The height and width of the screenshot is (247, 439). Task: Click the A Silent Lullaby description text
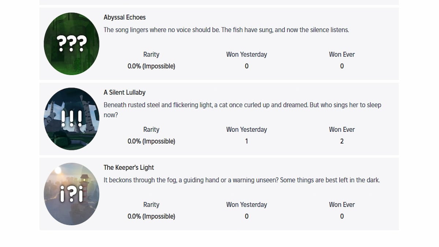[242, 105]
